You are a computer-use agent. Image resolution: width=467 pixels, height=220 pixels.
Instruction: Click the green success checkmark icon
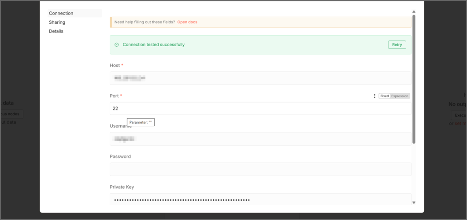click(117, 45)
